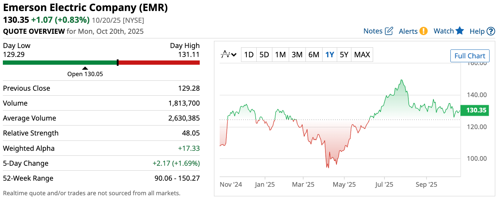
Task: Click the blue Watch star icon
Action: pos(460,31)
